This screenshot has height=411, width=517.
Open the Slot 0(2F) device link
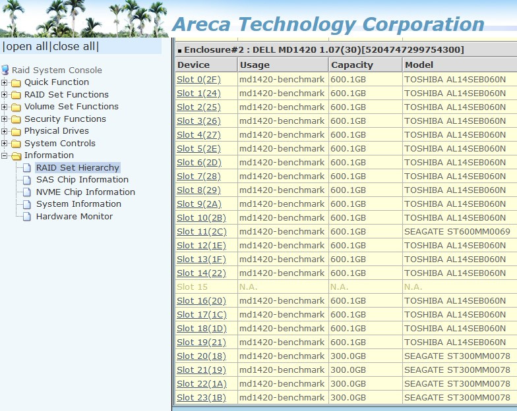click(198, 79)
